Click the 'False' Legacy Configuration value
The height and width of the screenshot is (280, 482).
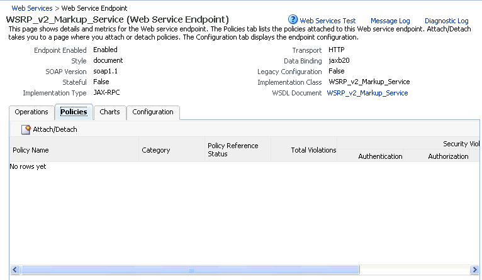click(336, 71)
